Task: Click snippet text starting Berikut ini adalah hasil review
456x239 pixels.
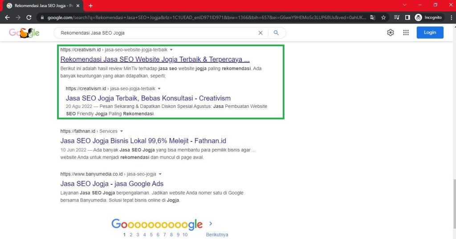Action: tap(161, 72)
